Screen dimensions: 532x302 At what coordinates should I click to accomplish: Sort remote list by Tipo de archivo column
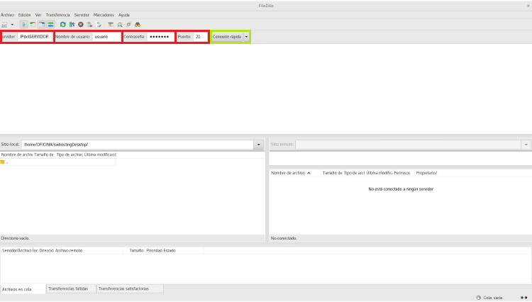pos(354,173)
